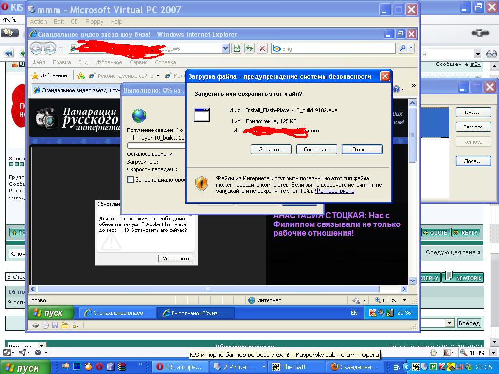Click the Интернет zone status indicator

(x=265, y=300)
